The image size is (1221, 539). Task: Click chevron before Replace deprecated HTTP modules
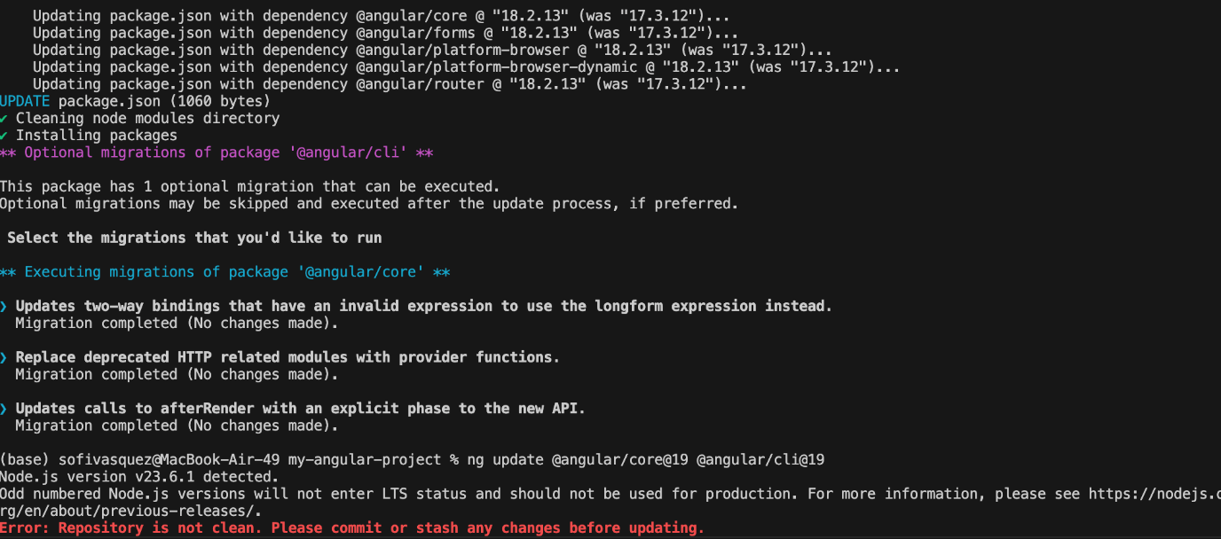coord(4,357)
